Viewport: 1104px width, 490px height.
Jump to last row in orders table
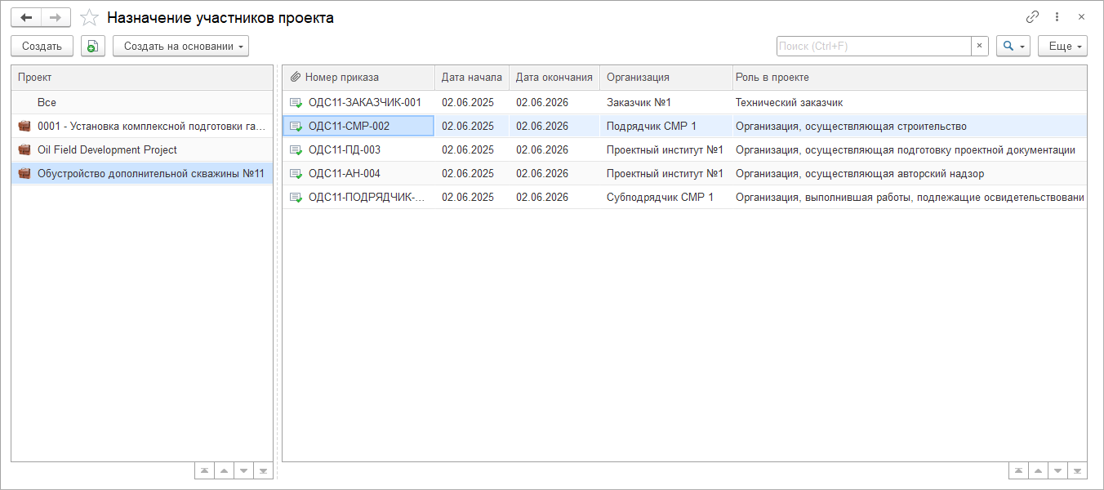point(1078,470)
